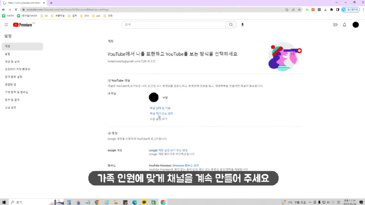The image size is (365, 205).
Task: Click the orange extension icon in toolbar
Action: click(313, 9)
